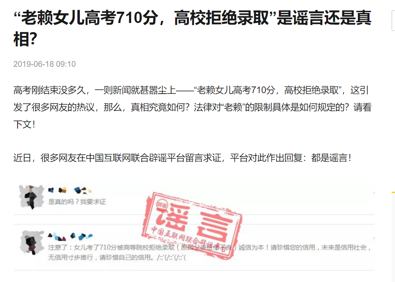Click the paragraph beginning 近日，很多网友
Screen dimensions: 395x282
tap(182, 158)
